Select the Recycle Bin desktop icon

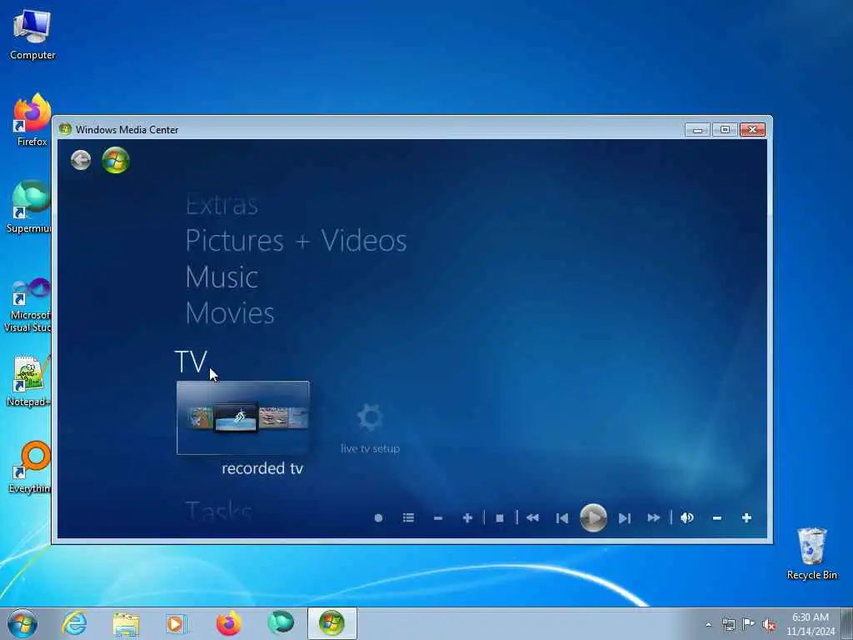click(x=811, y=553)
